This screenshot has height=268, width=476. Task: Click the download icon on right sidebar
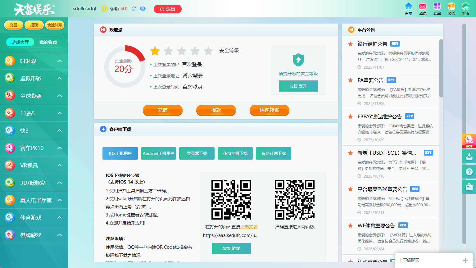click(469, 156)
